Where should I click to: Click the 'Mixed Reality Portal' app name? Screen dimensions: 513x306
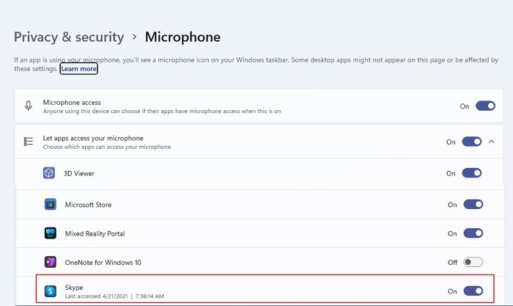pos(95,233)
